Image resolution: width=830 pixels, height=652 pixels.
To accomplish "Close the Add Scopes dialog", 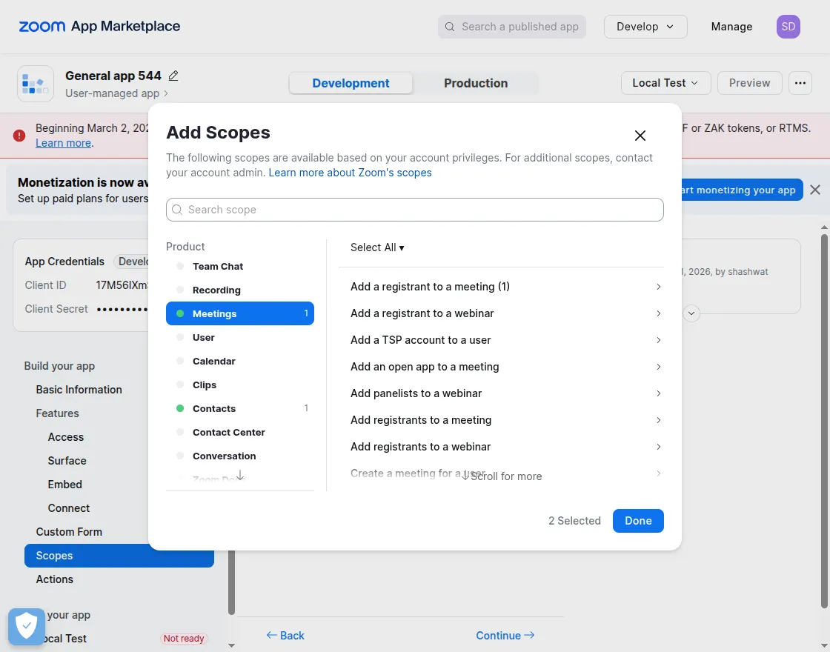I will 640,136.
